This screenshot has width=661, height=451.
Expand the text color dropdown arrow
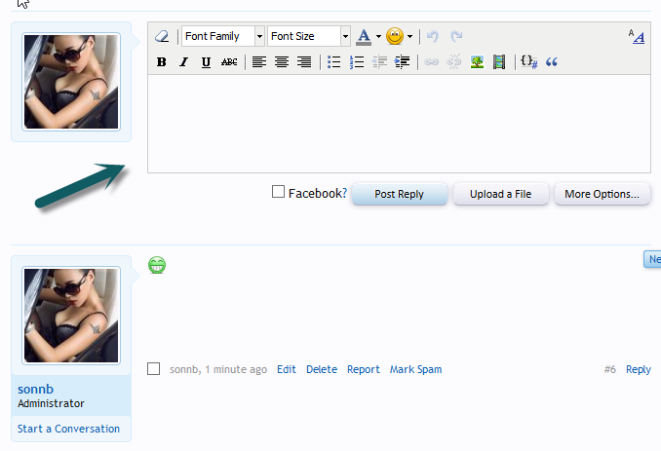(378, 37)
